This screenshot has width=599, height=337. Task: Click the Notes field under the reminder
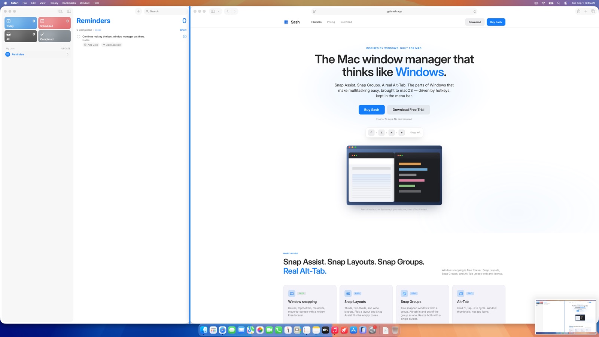tap(86, 40)
